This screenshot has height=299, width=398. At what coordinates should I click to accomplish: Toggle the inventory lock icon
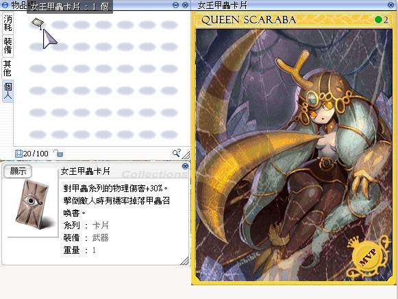tap(58, 153)
